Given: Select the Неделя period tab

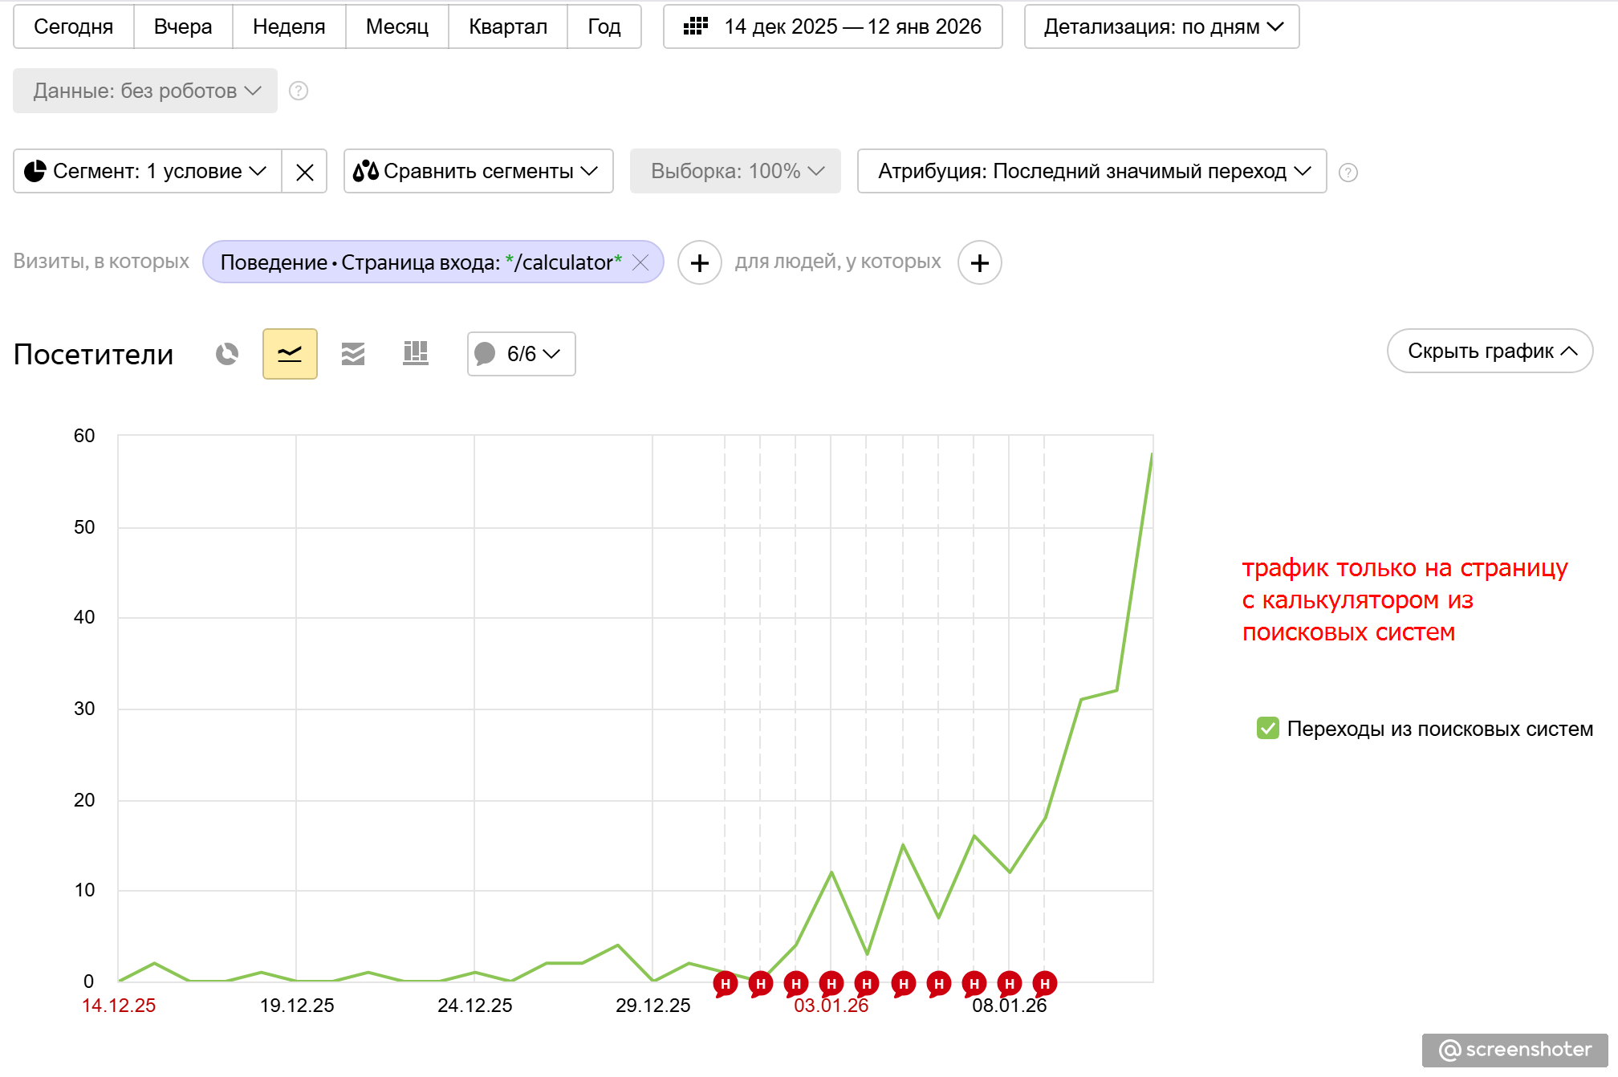Looking at the screenshot, I should coord(289,27).
